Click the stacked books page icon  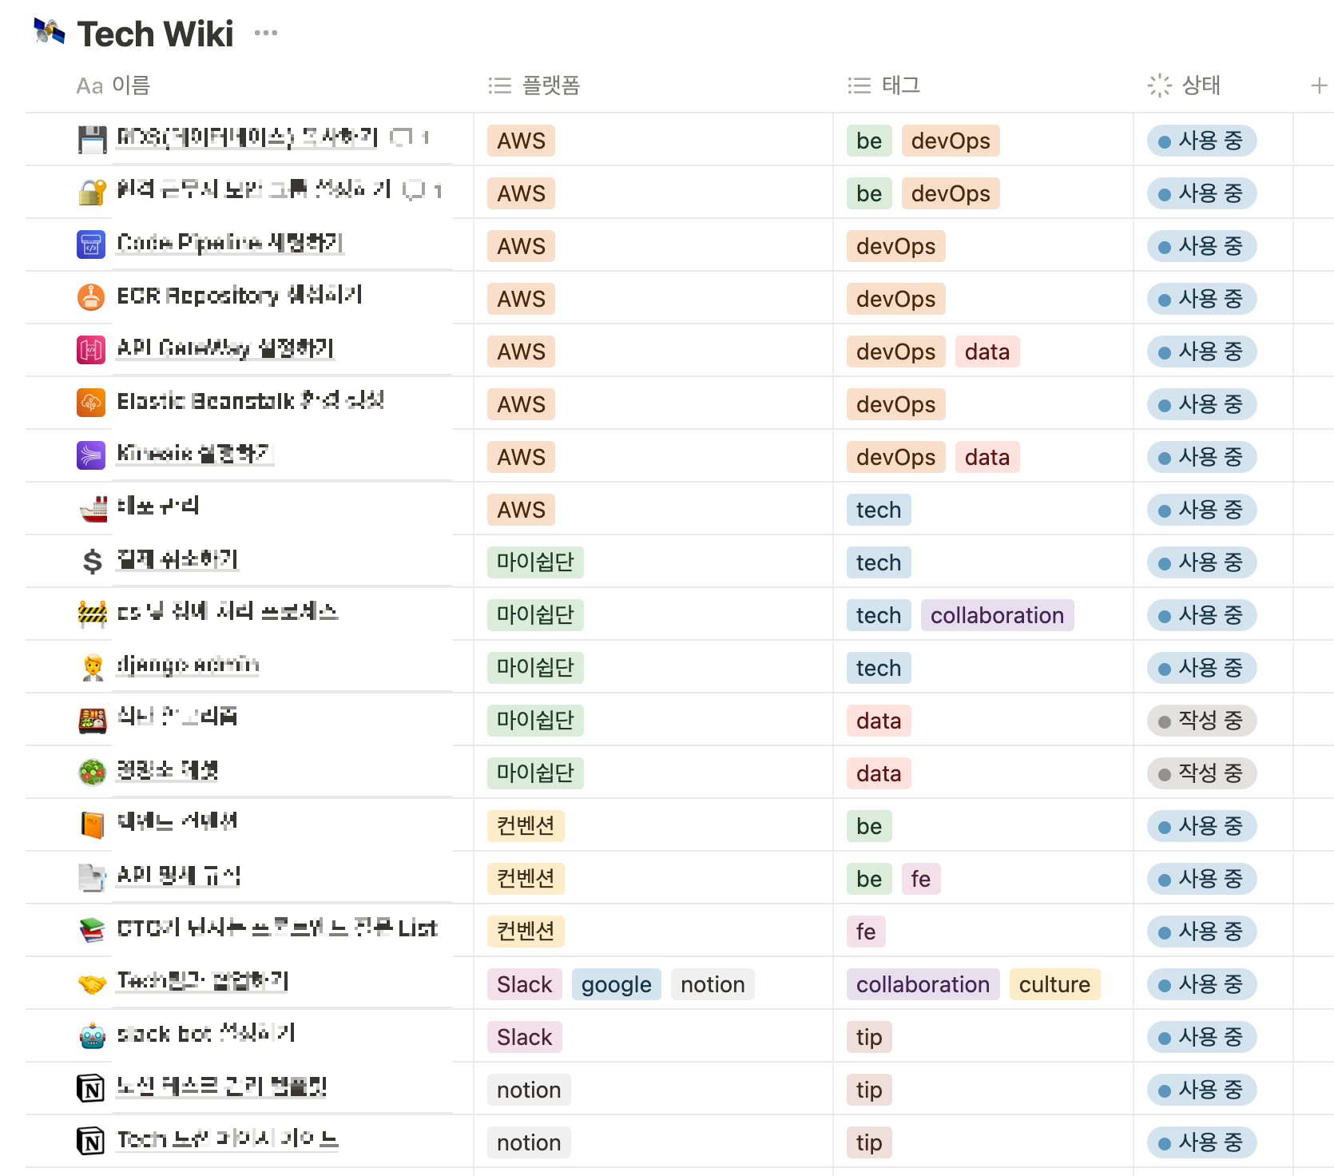(93, 931)
